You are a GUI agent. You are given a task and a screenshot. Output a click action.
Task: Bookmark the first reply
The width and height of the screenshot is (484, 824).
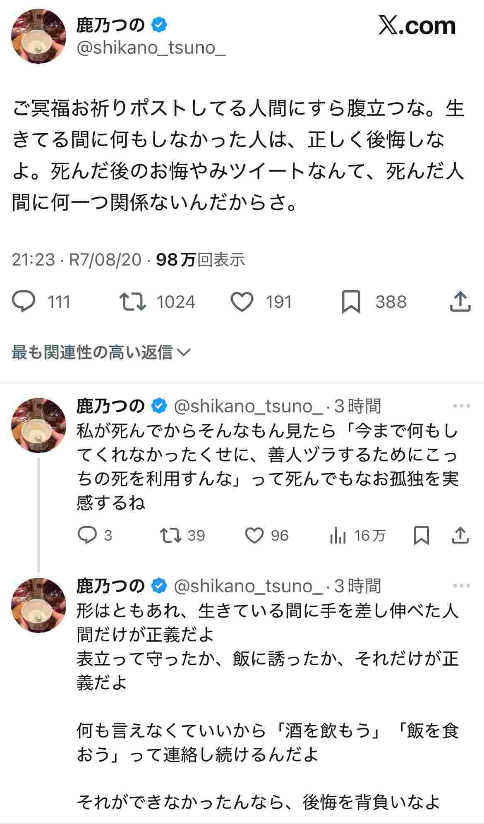(422, 535)
